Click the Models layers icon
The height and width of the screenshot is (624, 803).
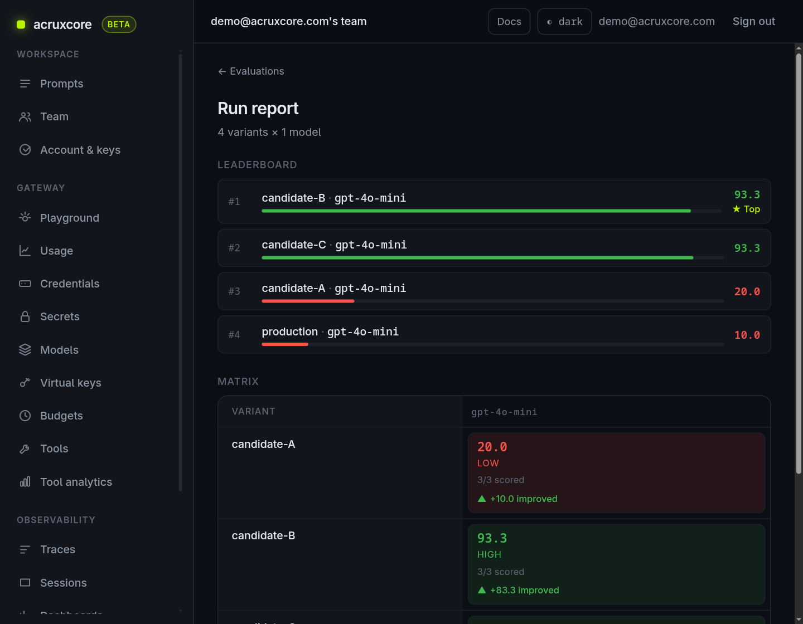pyautogui.click(x=25, y=350)
